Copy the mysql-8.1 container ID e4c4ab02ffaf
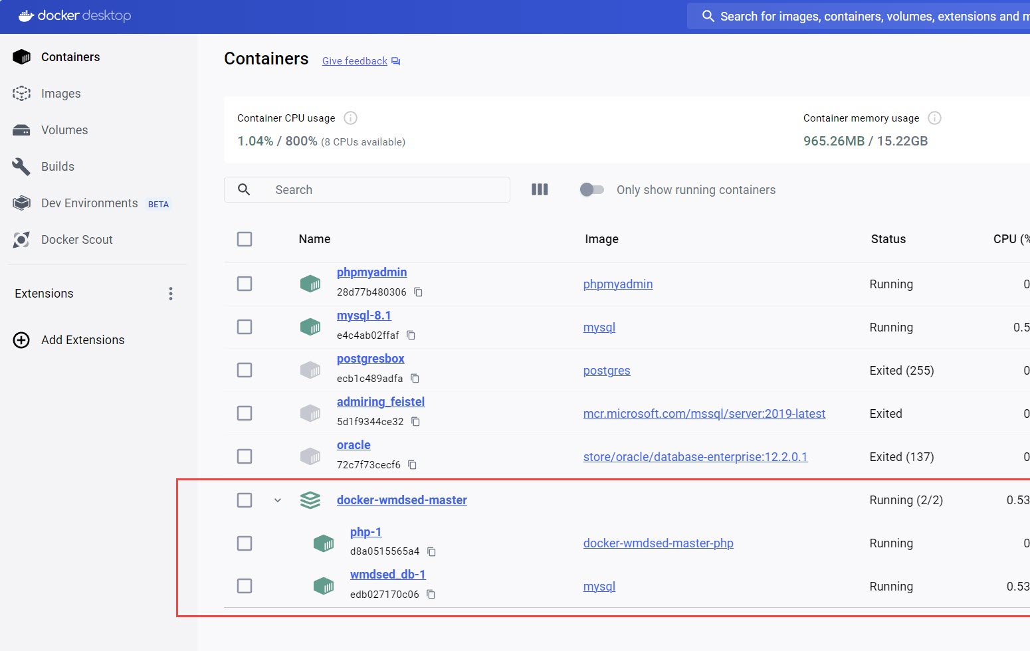Image resolution: width=1030 pixels, height=651 pixels. [411, 335]
